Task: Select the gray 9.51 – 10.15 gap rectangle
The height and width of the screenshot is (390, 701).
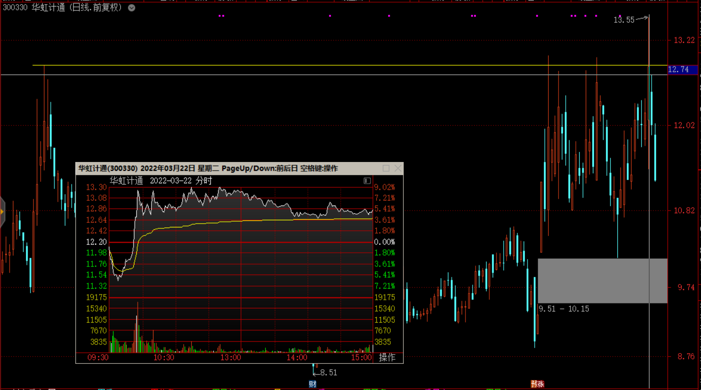Action: click(x=602, y=281)
